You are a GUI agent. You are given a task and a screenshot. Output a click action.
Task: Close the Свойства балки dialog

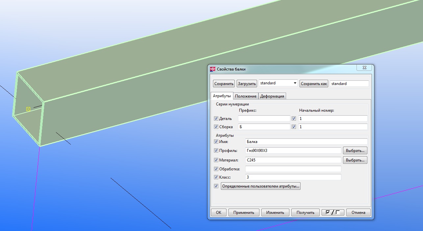click(x=364, y=68)
